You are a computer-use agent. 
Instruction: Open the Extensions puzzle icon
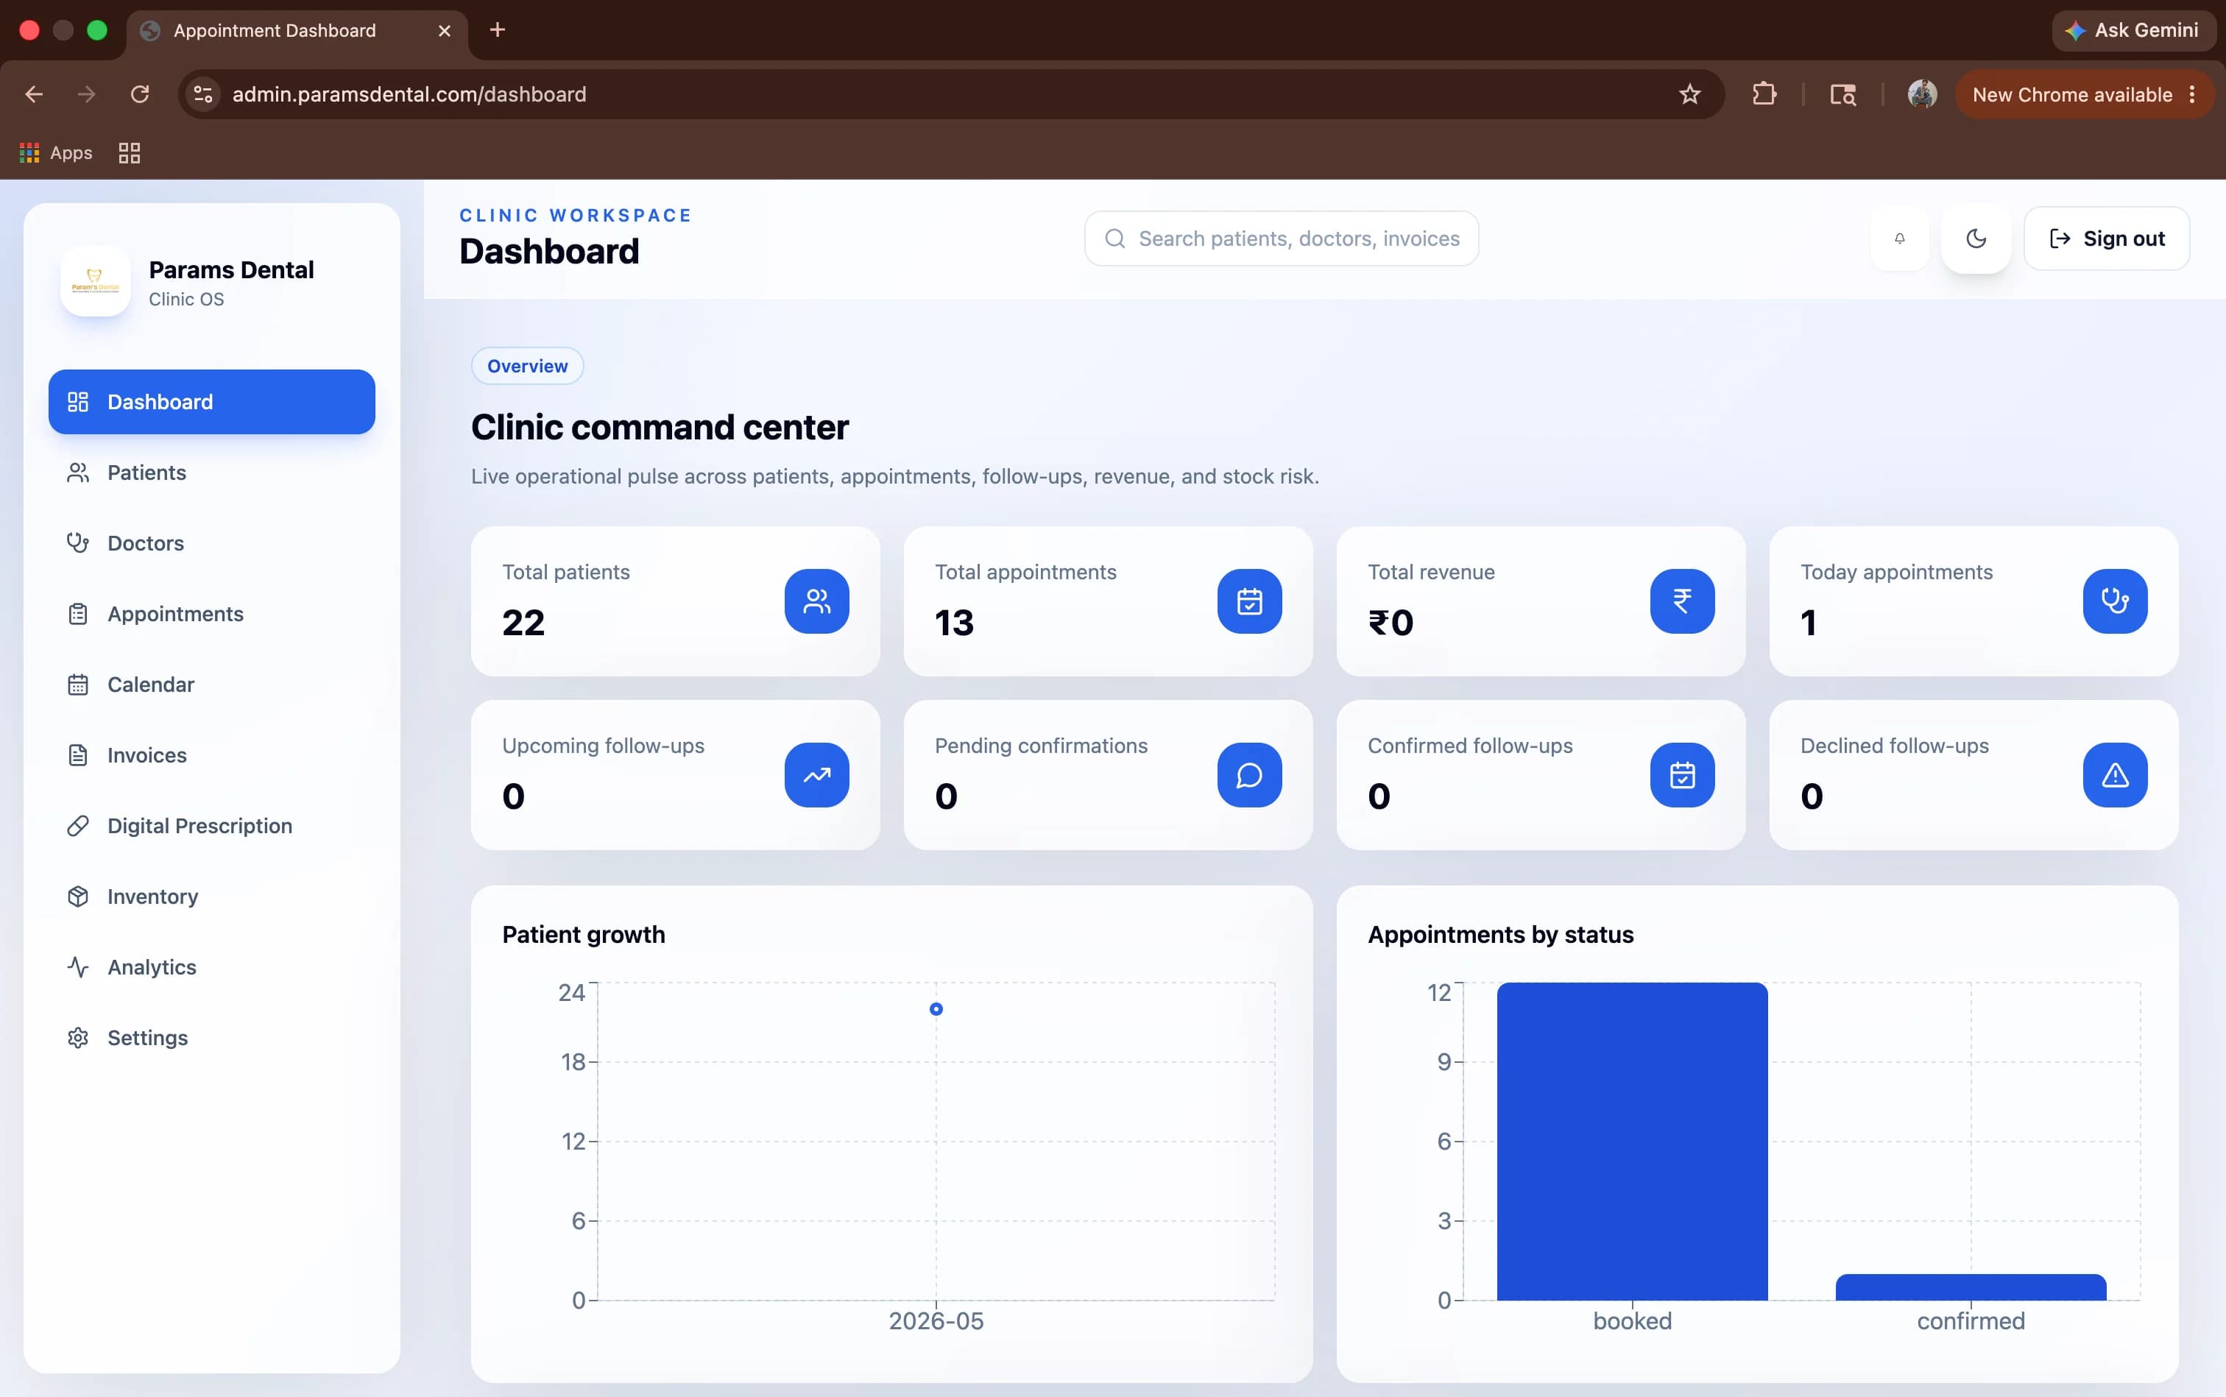1764,94
